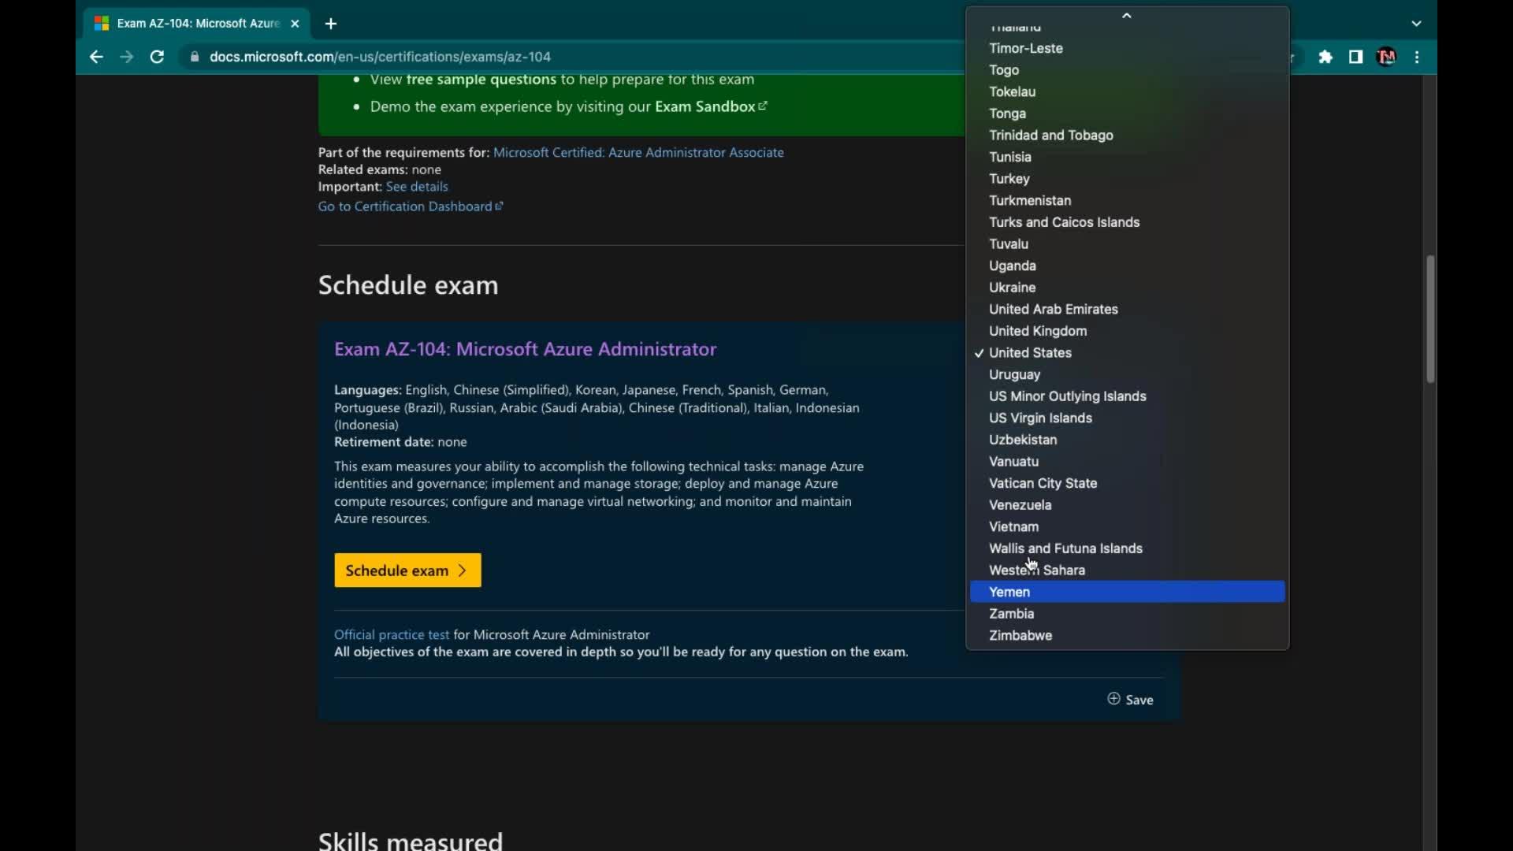The image size is (1513, 851).
Task: Open the Official practice test link
Action: click(392, 634)
